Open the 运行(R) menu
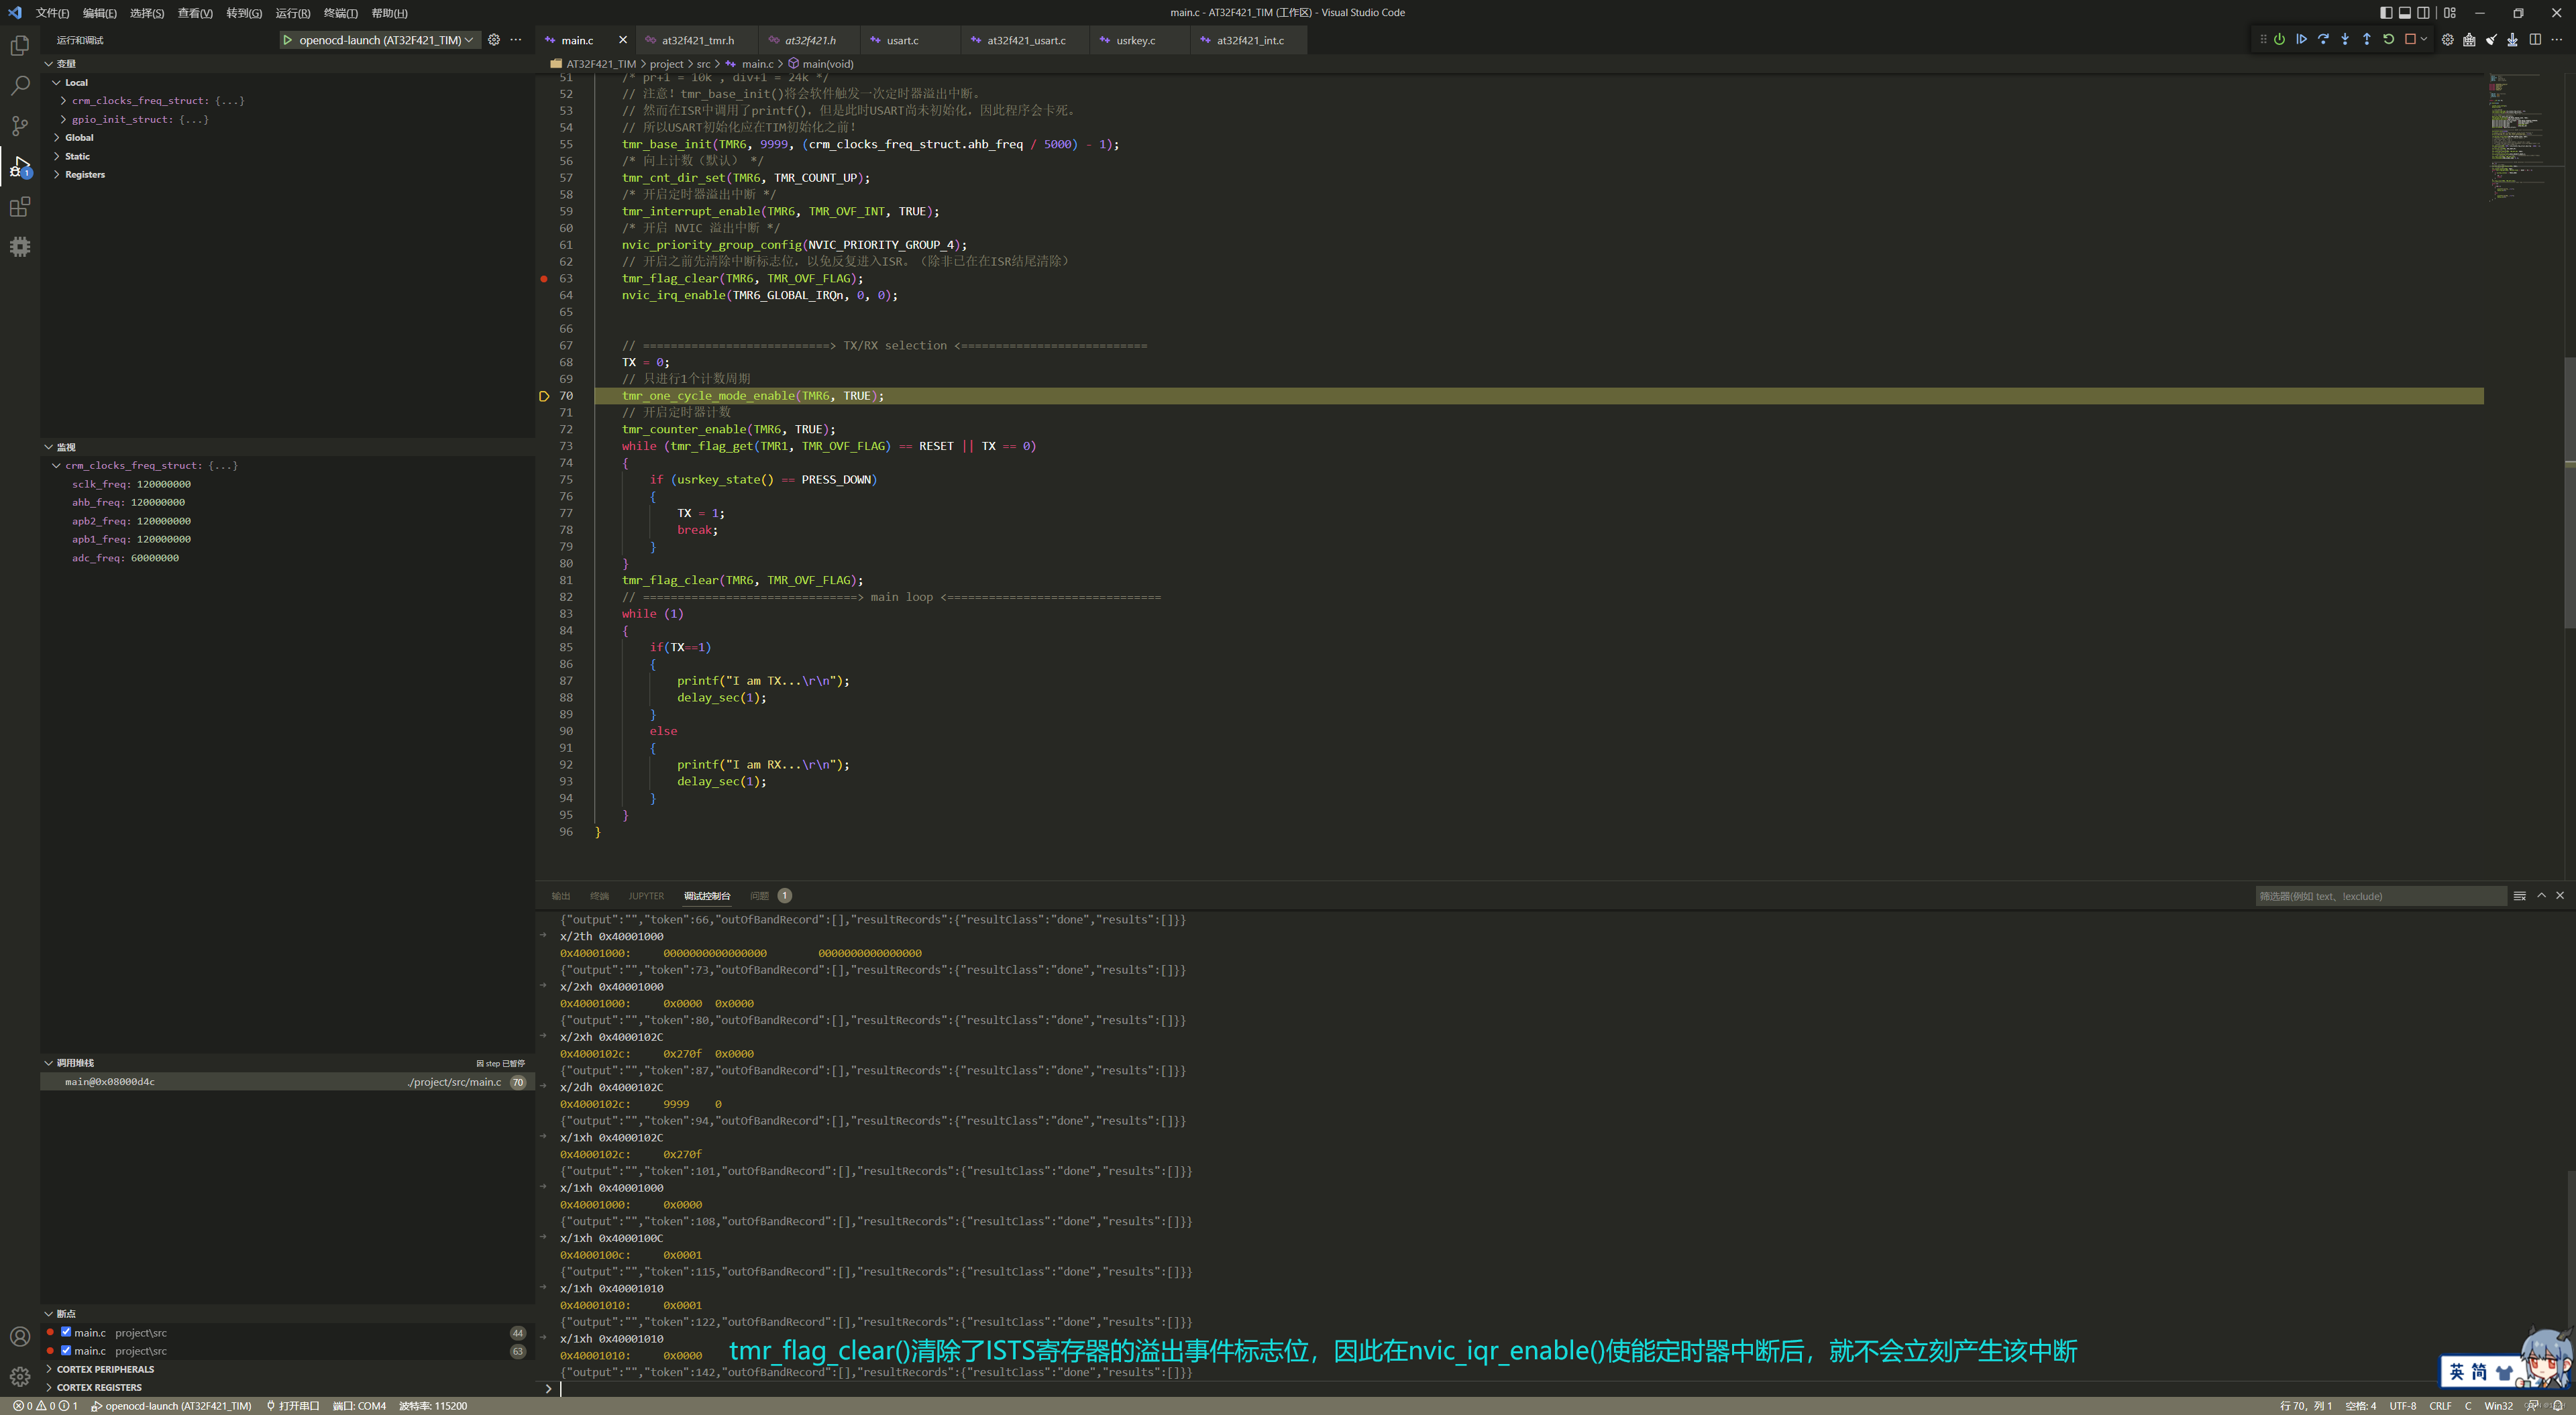This screenshot has width=2576, height=1415. point(292,13)
